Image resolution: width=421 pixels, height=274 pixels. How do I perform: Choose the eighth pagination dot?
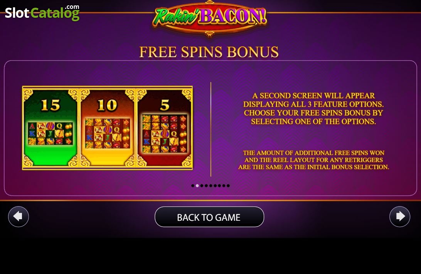click(224, 186)
